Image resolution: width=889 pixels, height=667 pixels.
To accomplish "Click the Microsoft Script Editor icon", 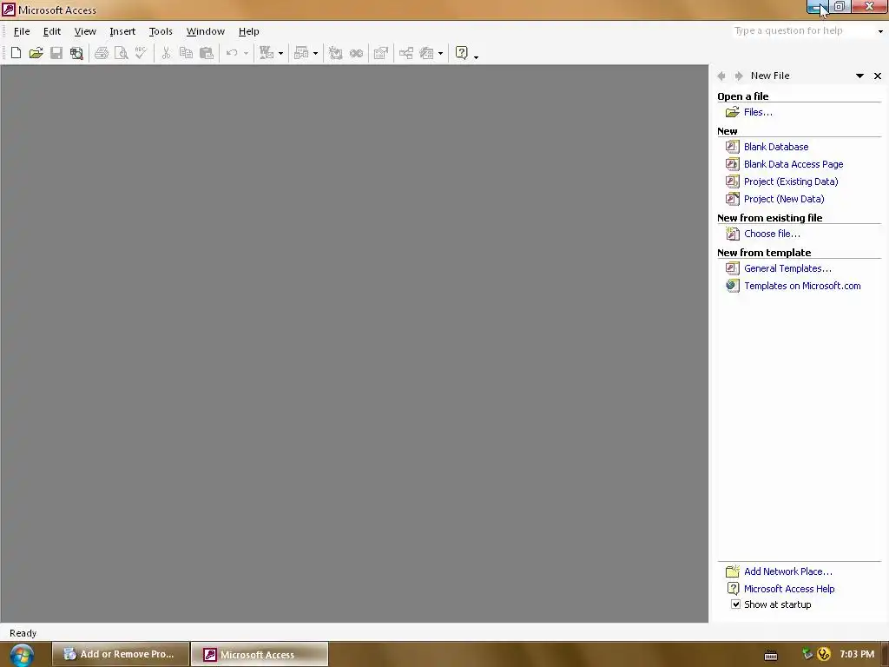I will [356, 53].
